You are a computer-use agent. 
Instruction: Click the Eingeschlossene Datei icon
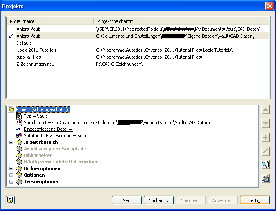(x=19, y=129)
